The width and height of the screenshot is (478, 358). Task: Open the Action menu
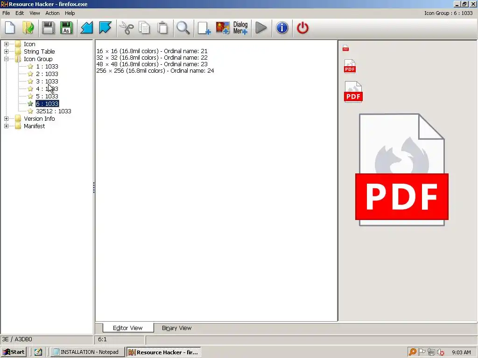pos(52,13)
